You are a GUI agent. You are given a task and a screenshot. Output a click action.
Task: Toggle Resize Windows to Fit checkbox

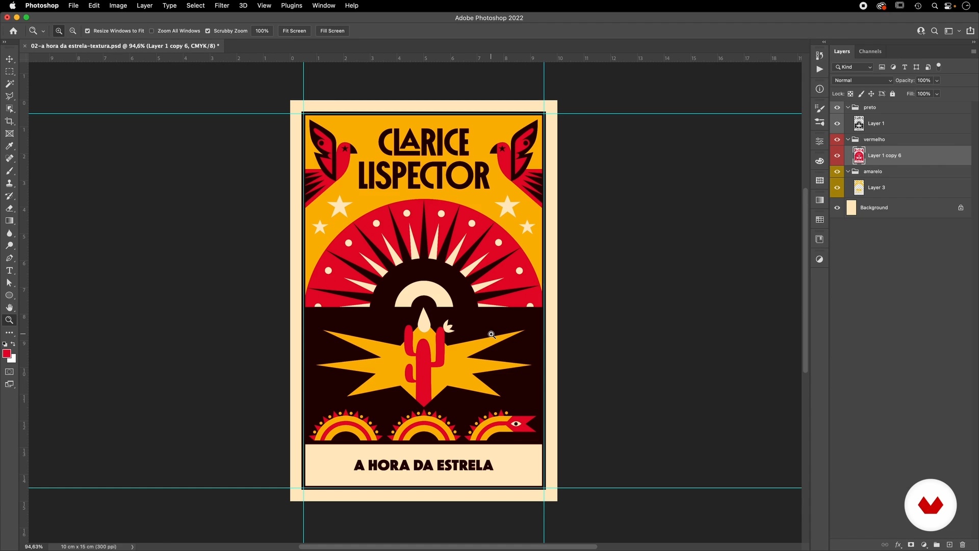[87, 31]
